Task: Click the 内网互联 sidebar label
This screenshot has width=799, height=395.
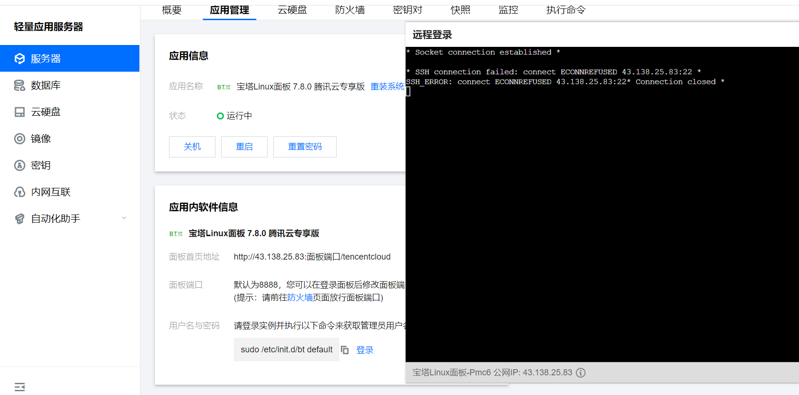Action: [x=51, y=192]
